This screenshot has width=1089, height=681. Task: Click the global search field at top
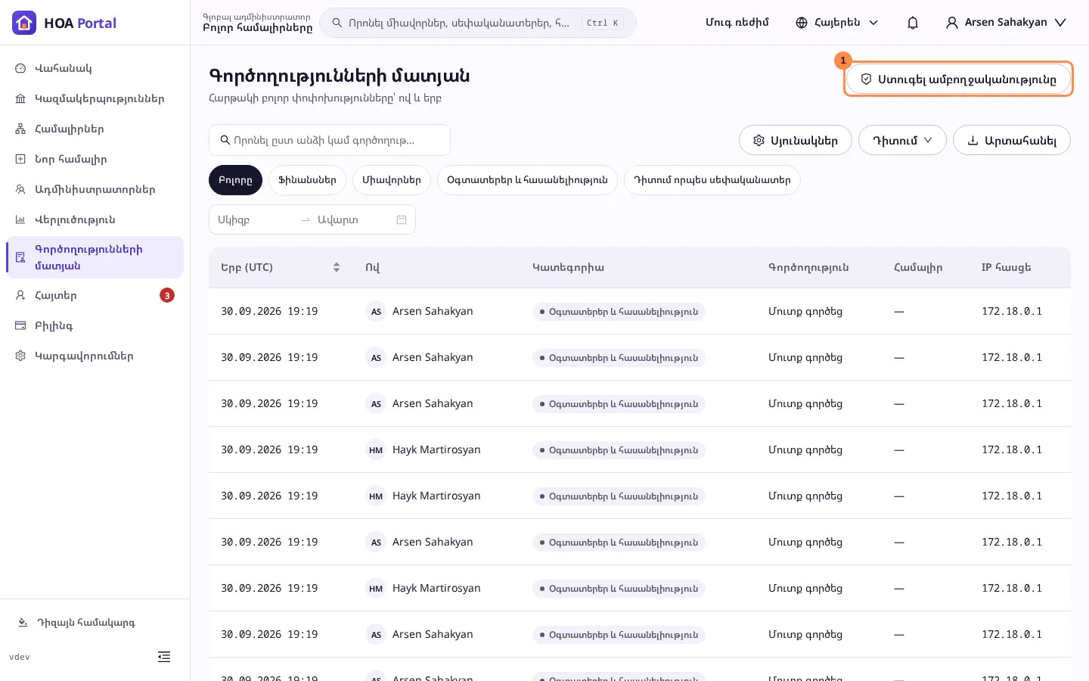(478, 23)
